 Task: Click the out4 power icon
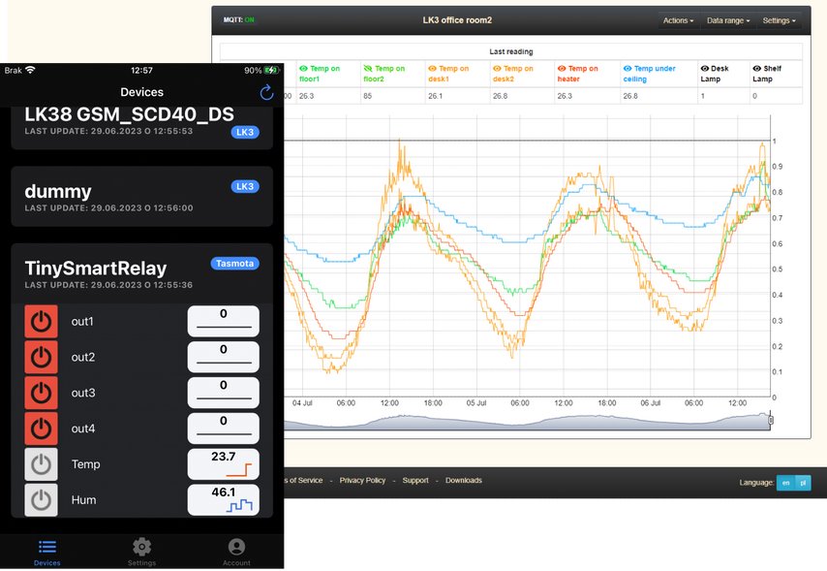click(41, 428)
